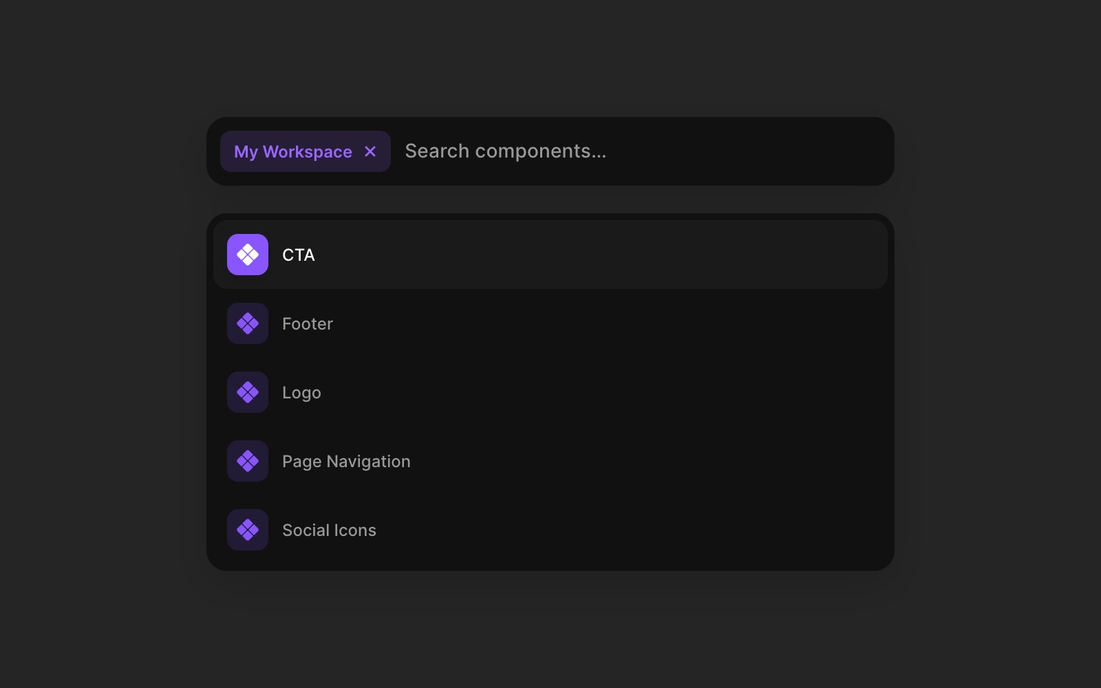The width and height of the screenshot is (1101, 688).
Task: Click the My Workspace label text
Action: pyautogui.click(x=292, y=151)
